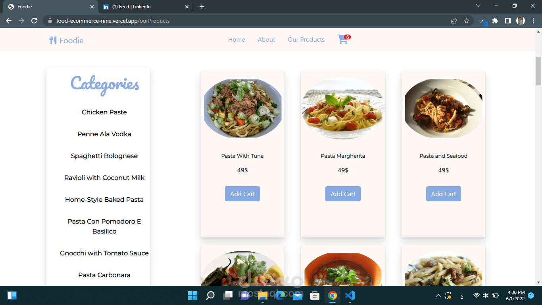Open the Chrome three-dot menu
Screen dimensions: 542x305
pos(533,20)
